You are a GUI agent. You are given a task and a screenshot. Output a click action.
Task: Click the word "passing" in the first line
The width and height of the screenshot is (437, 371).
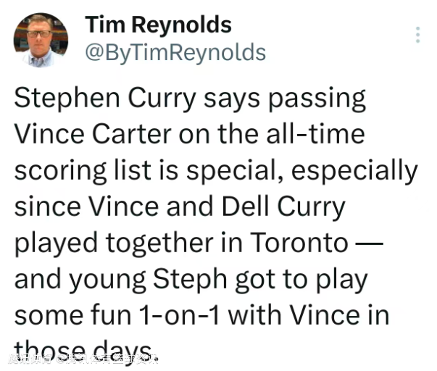[315, 99]
